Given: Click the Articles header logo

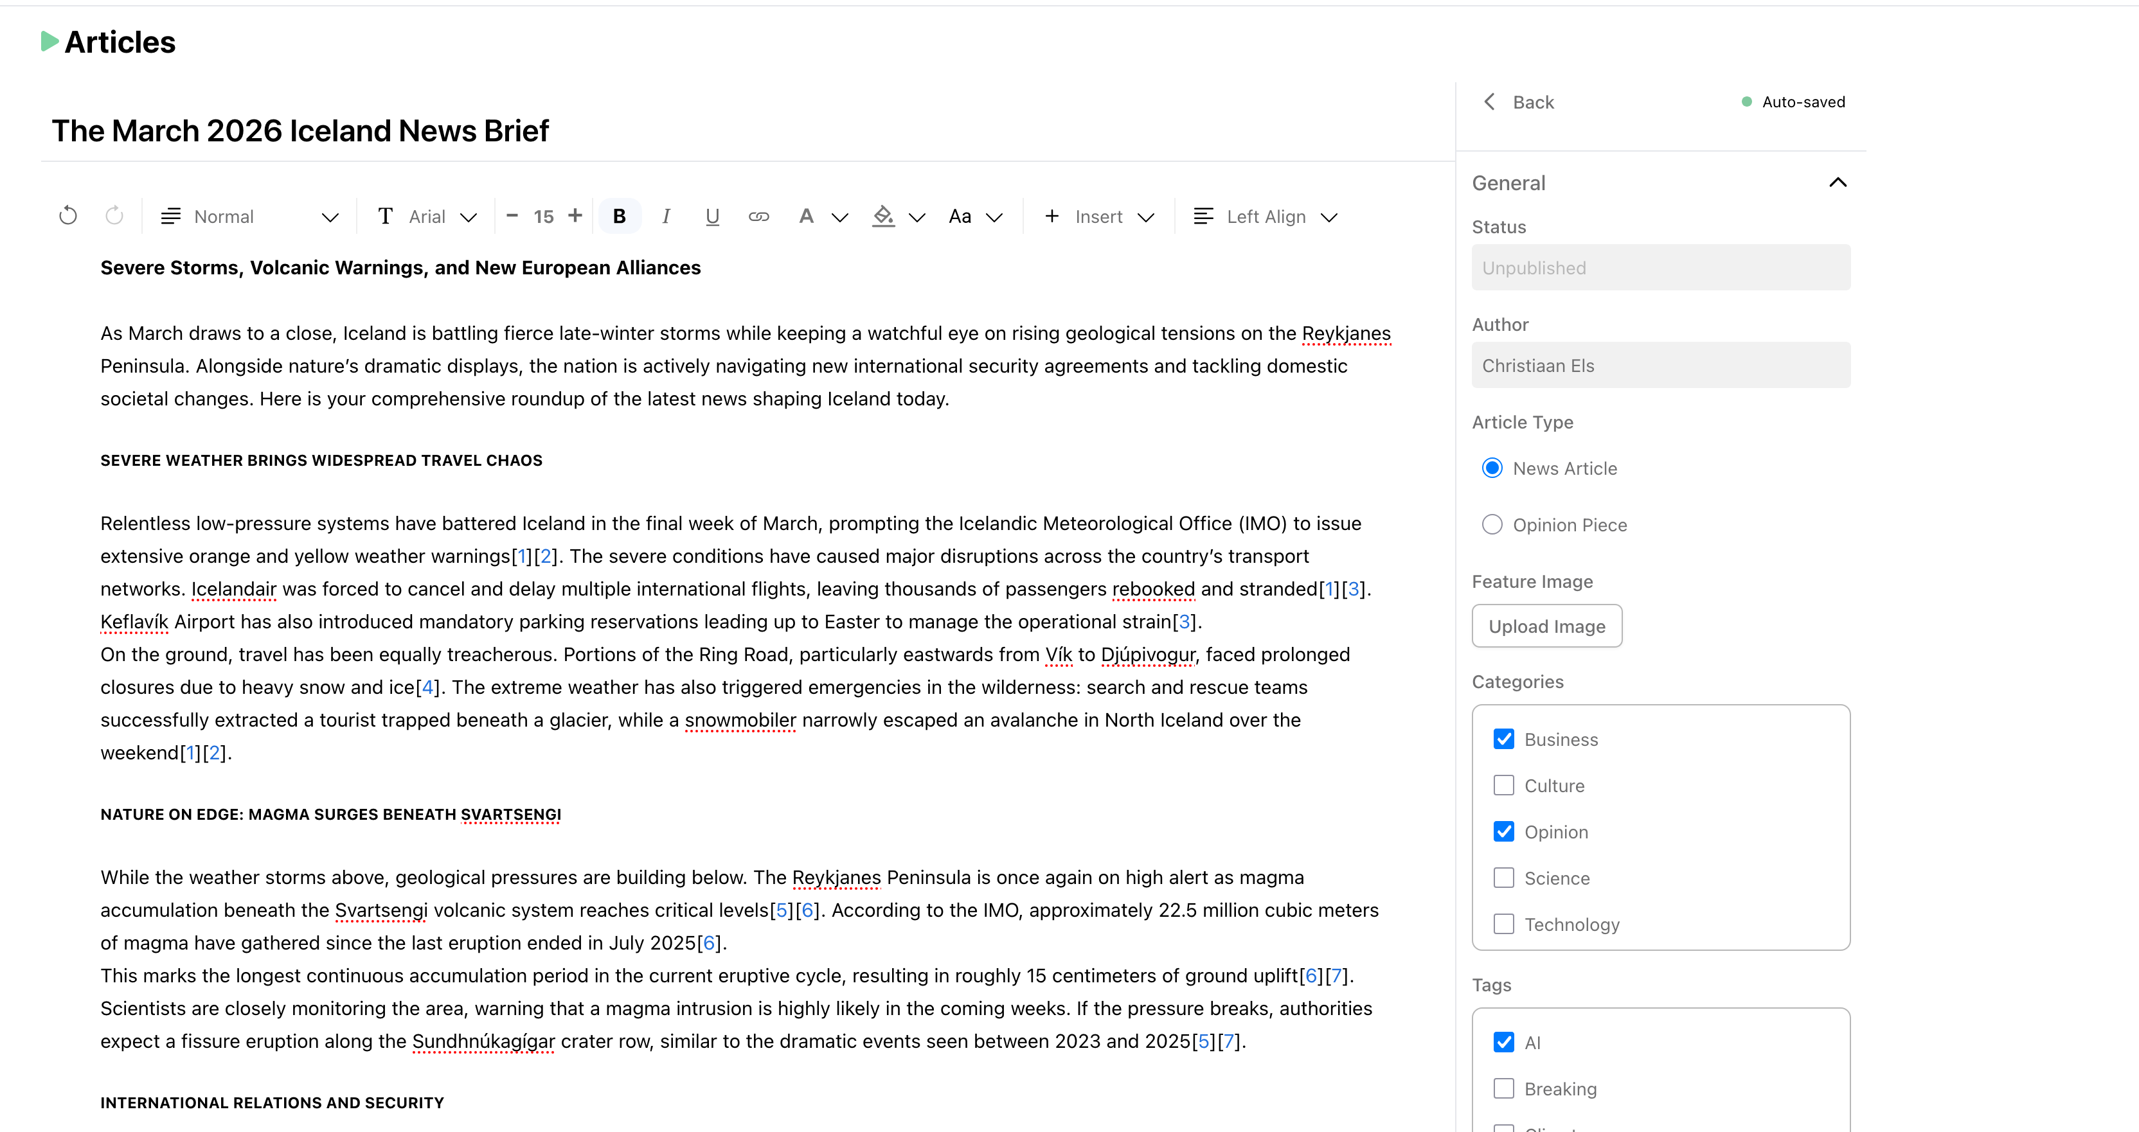Looking at the screenshot, I should point(107,42).
